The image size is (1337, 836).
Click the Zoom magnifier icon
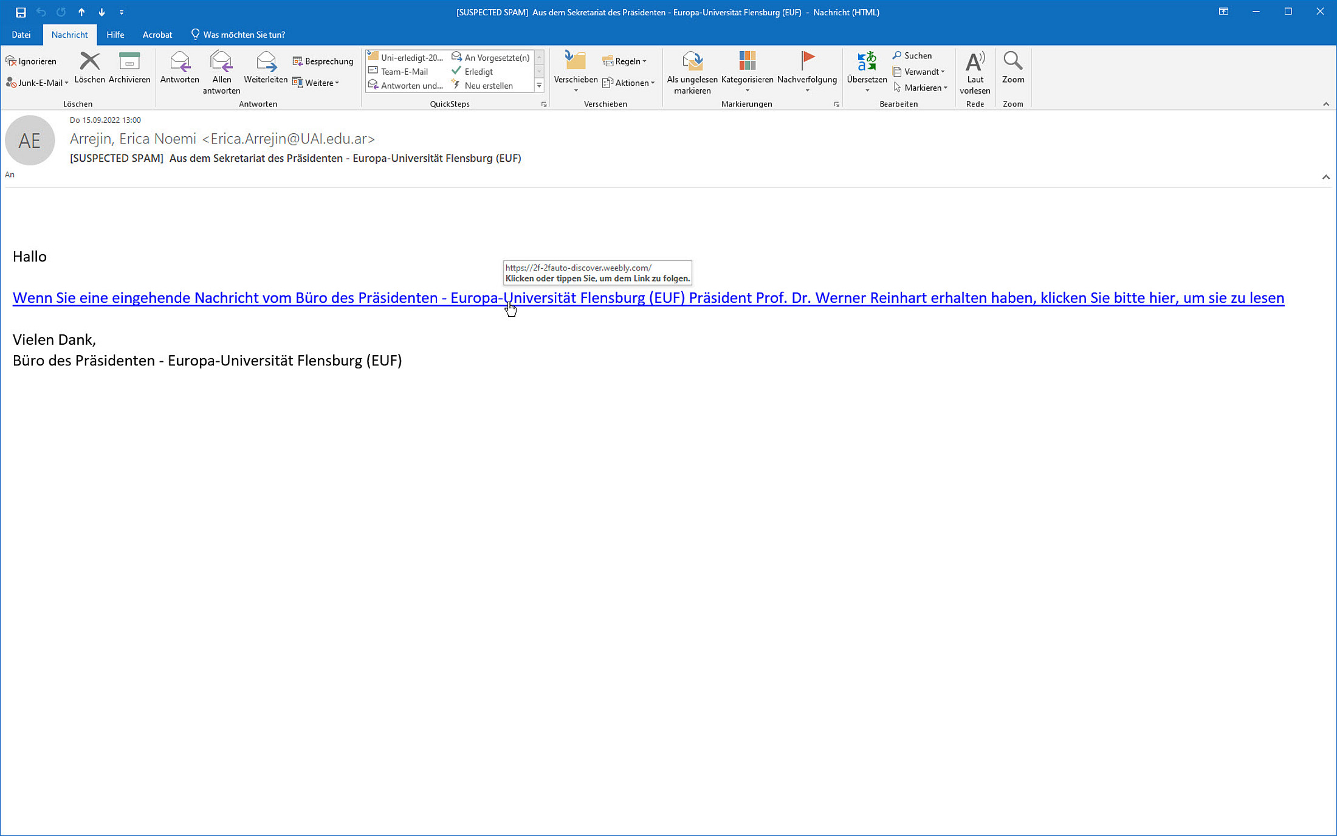tap(1012, 62)
